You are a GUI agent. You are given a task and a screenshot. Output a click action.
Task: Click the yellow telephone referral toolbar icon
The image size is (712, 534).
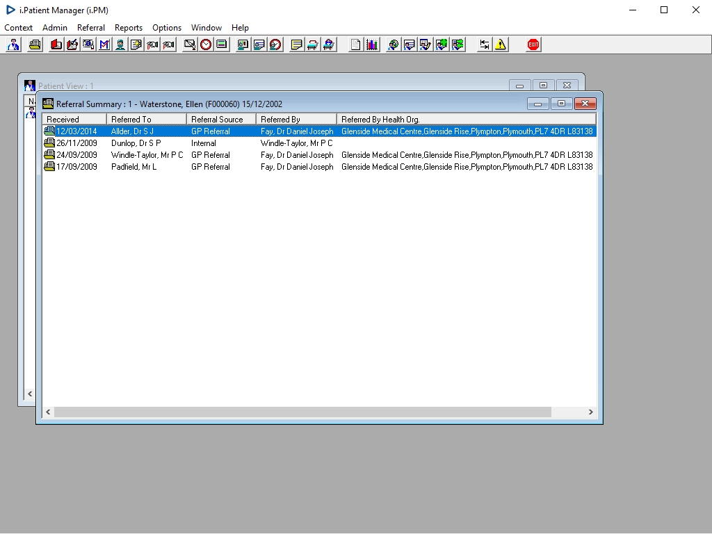35,44
